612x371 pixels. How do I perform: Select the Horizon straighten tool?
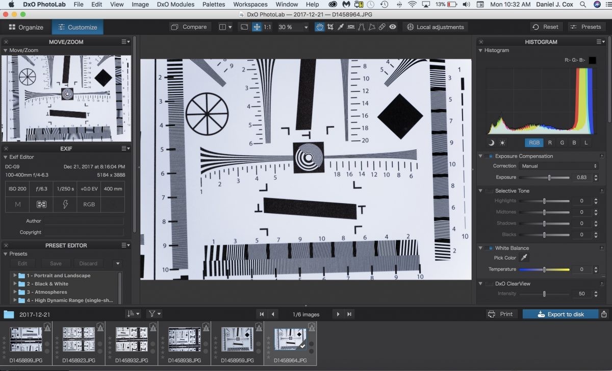[351, 27]
